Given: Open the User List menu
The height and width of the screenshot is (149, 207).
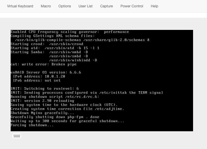Looking at the screenshot, I should [85, 6].
